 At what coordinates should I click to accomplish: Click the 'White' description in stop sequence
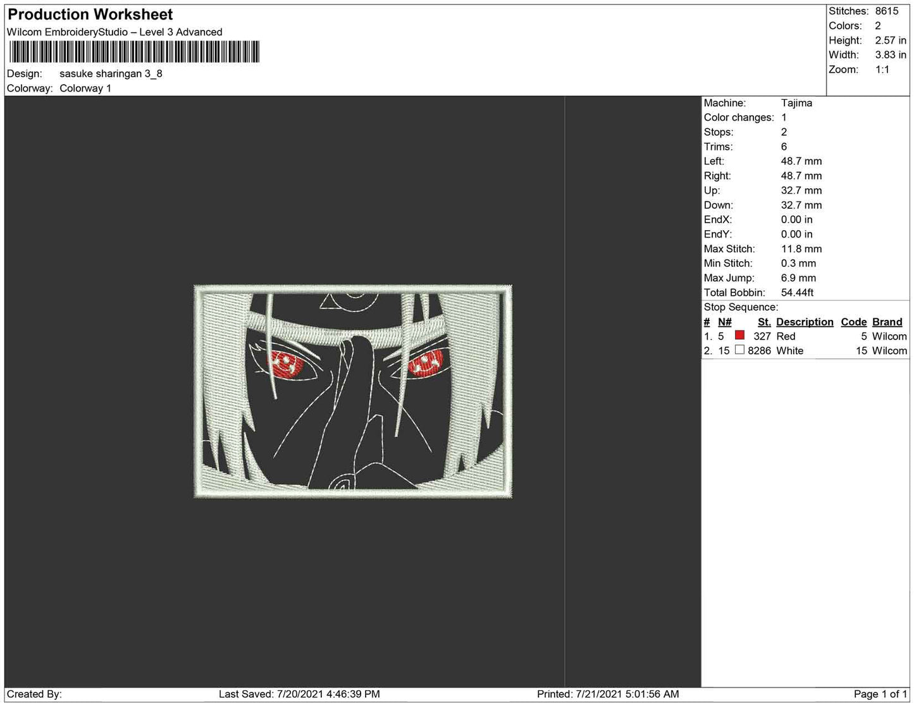(x=790, y=351)
